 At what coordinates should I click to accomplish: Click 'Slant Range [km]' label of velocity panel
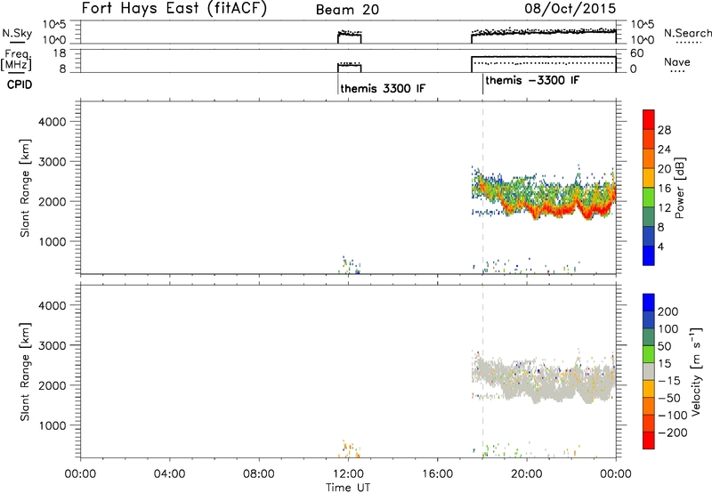coord(25,372)
